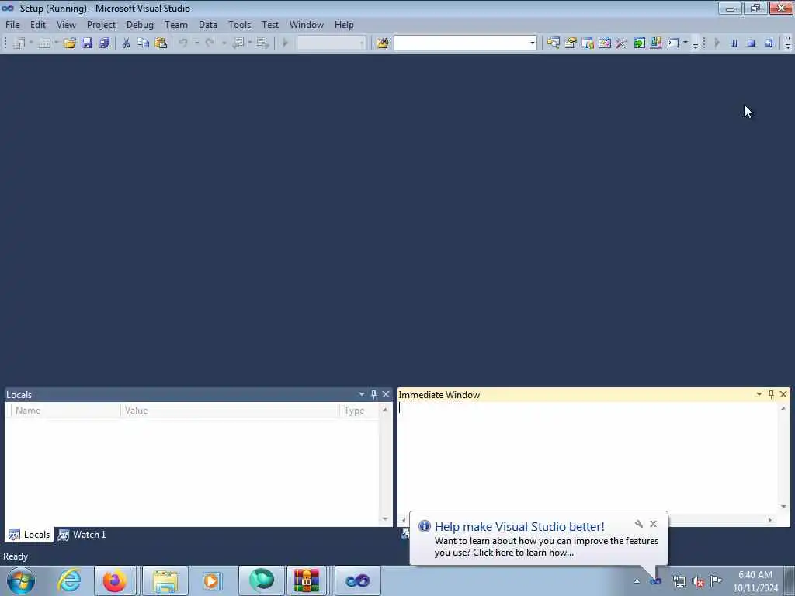
Task: Click the Value column header in Locals
Action: click(230, 411)
